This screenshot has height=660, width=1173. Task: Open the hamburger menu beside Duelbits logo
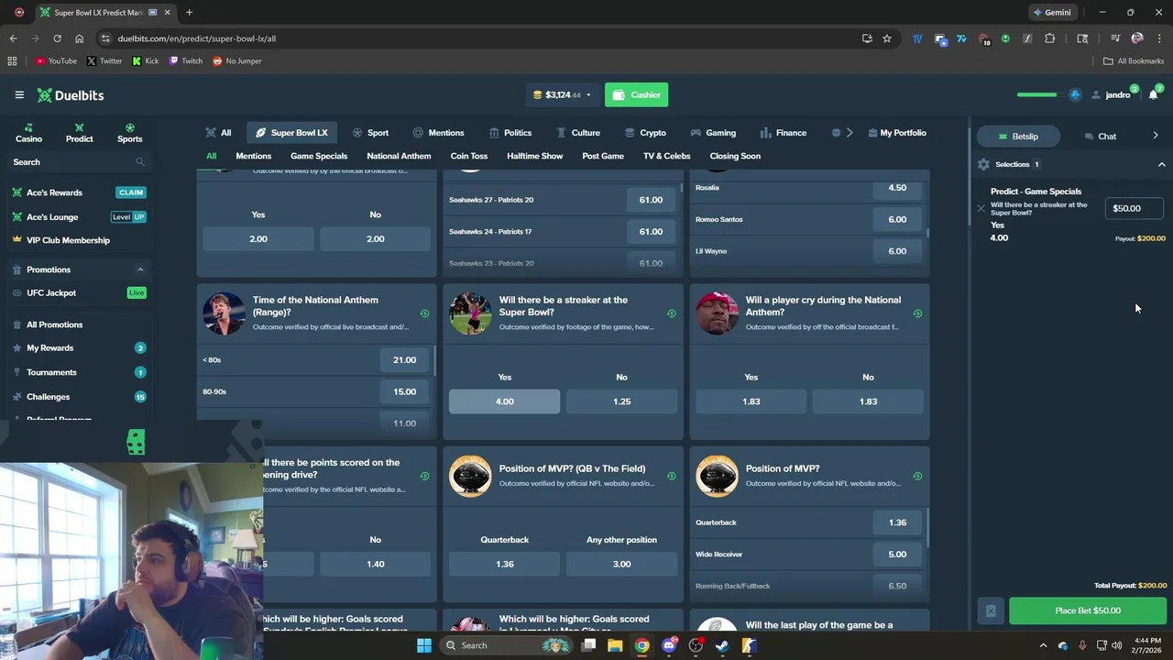pos(19,95)
